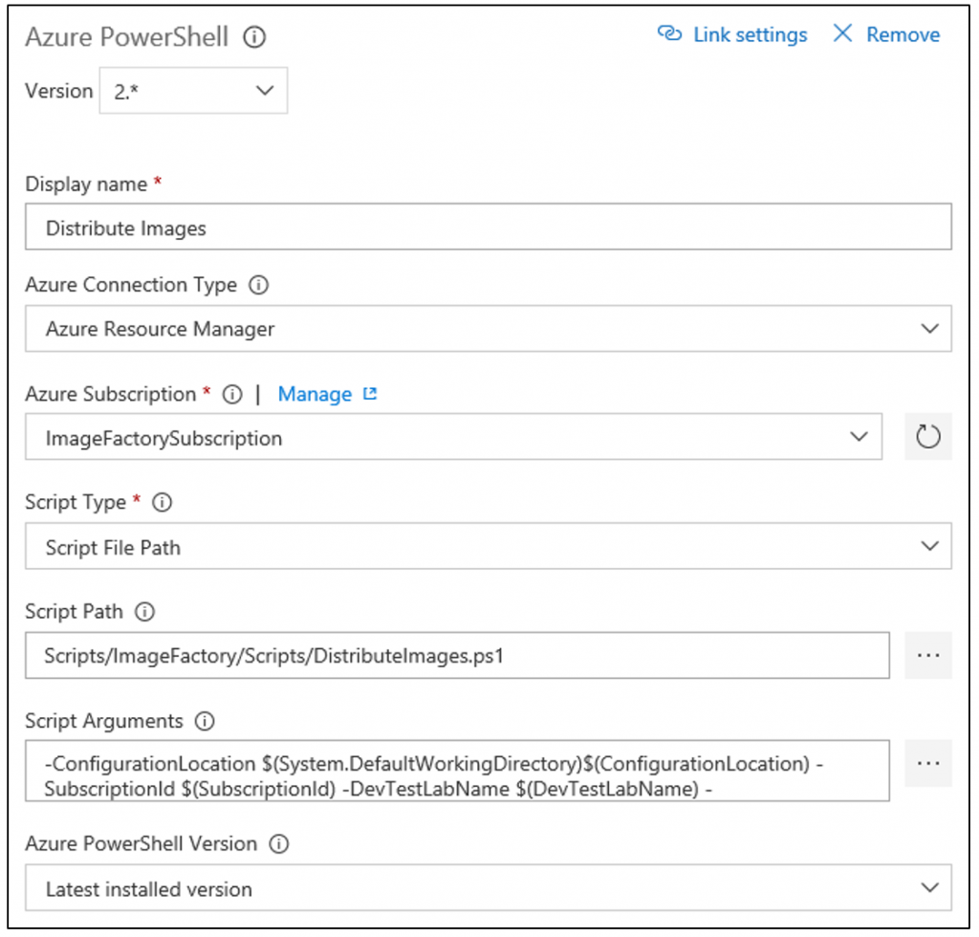The height and width of the screenshot is (937, 979).
Task: Show info for Script Path
Action: pos(145,612)
